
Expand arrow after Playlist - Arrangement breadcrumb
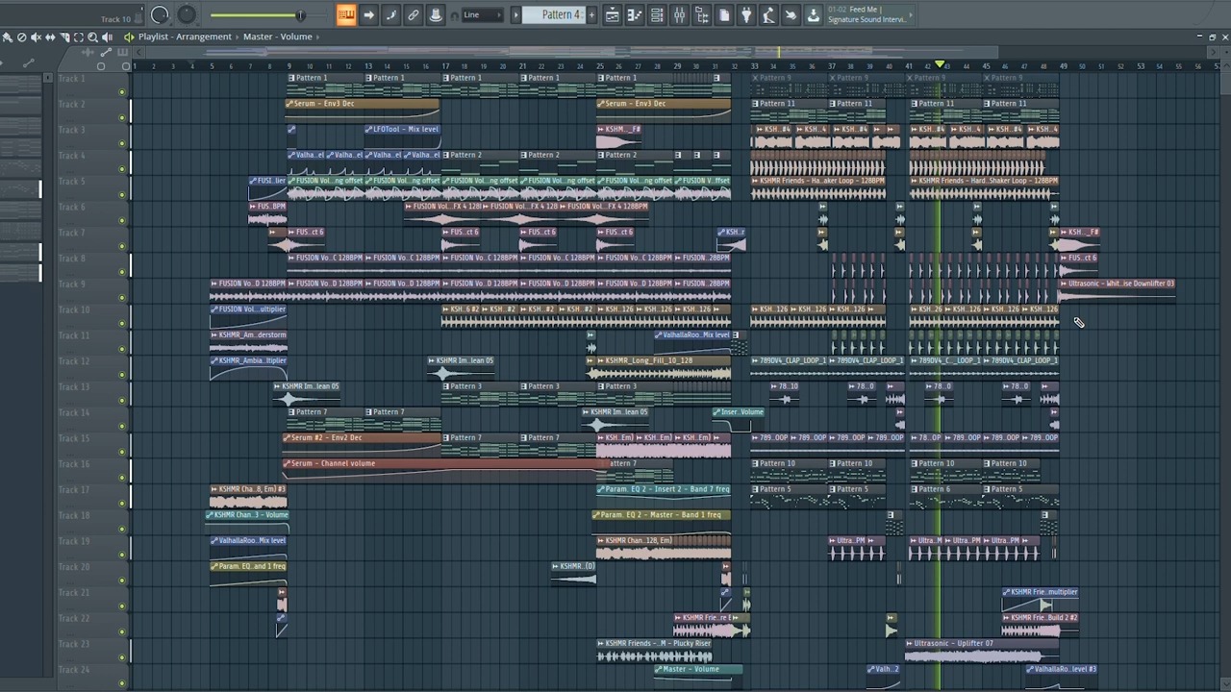tap(237, 37)
